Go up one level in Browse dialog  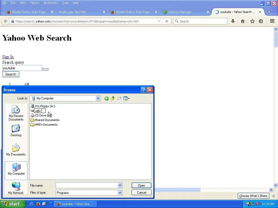pyautogui.click(x=113, y=98)
